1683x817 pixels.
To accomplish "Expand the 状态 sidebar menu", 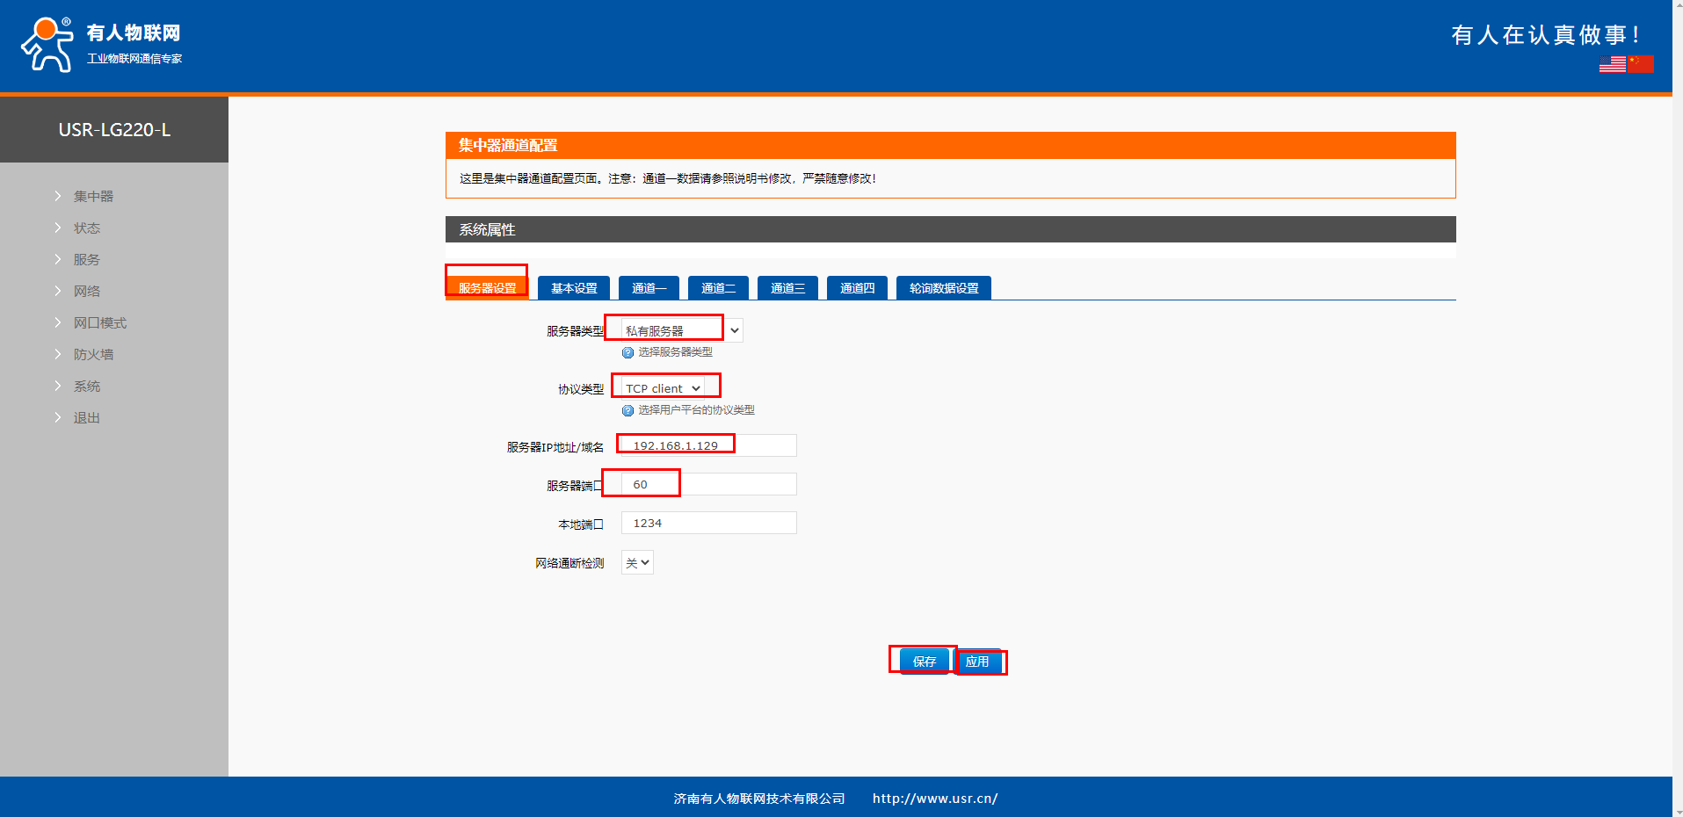I will [x=86, y=228].
